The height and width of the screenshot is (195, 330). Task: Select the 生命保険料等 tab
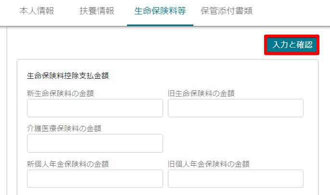[160, 11]
